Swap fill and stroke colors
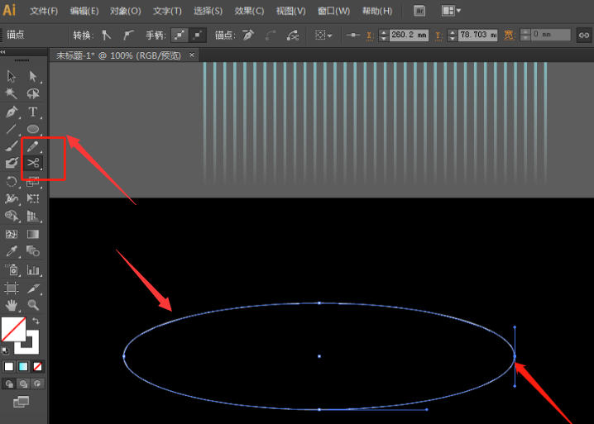This screenshot has height=424, width=594. tap(36, 321)
